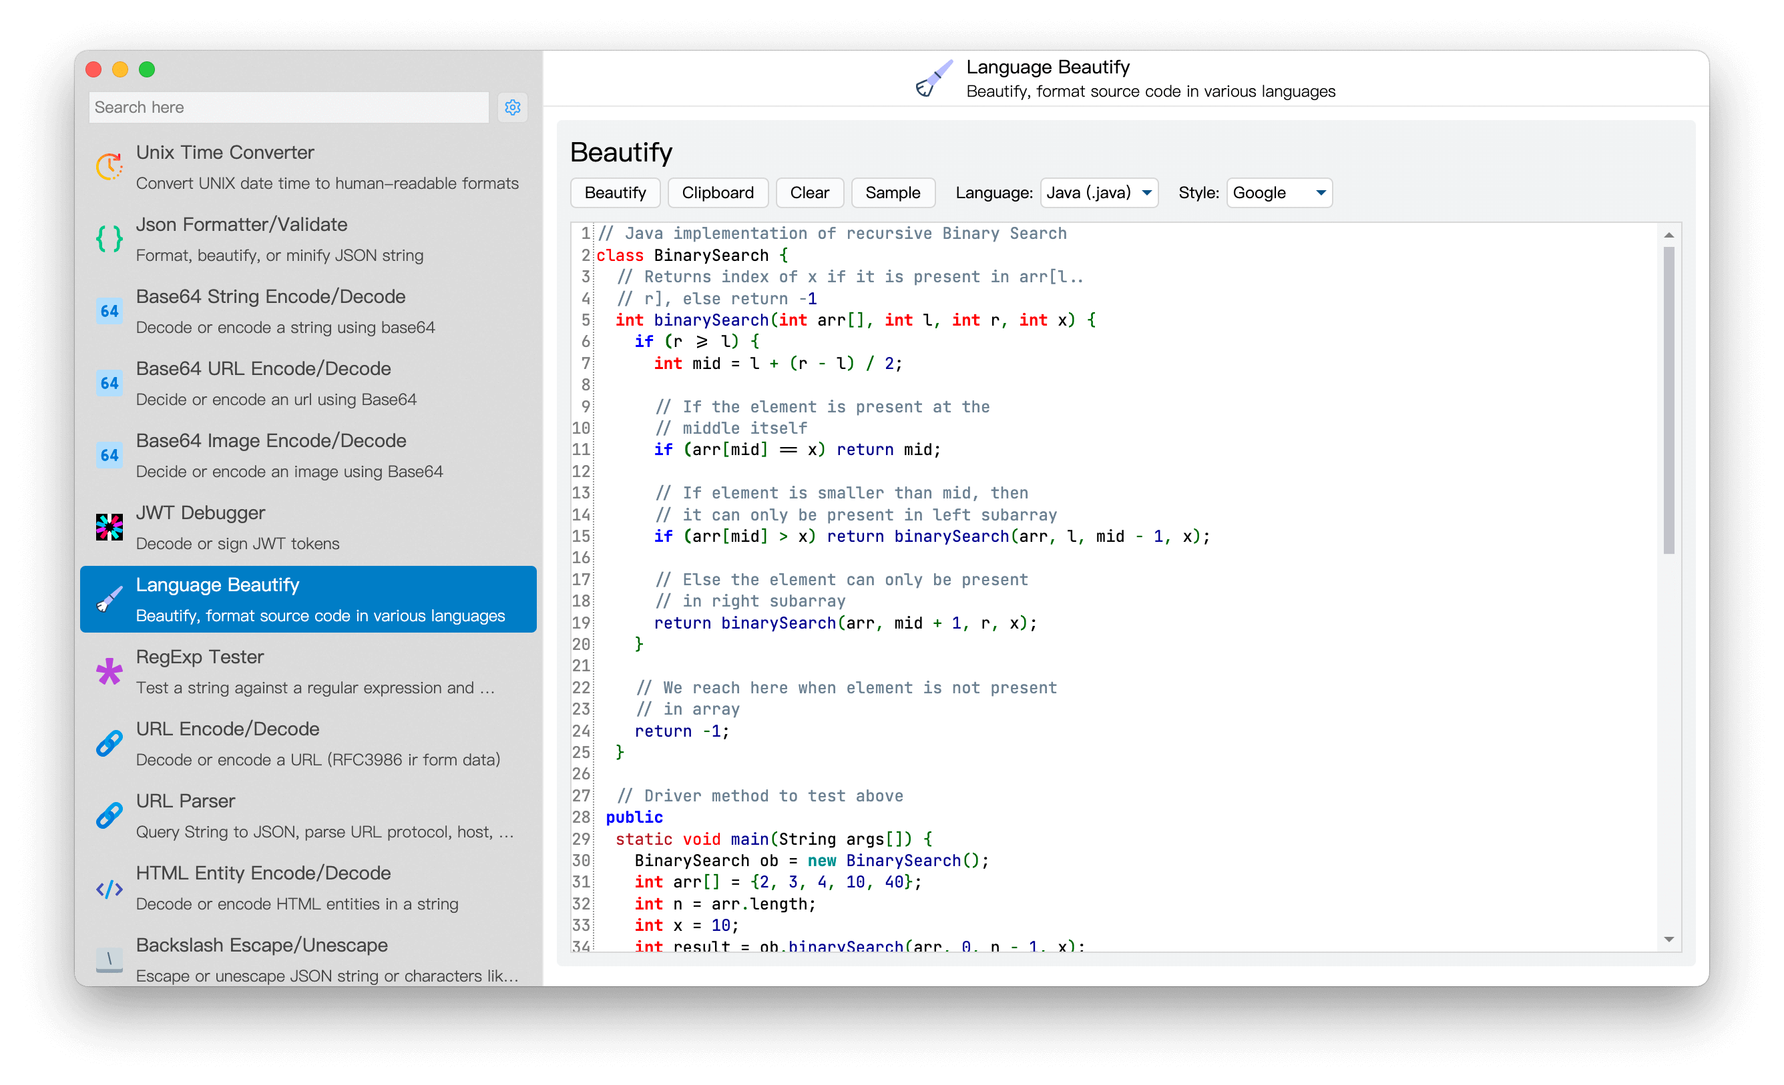Click the Backslash Escape/Unescape icon
This screenshot has height=1085, width=1784.
click(x=109, y=960)
